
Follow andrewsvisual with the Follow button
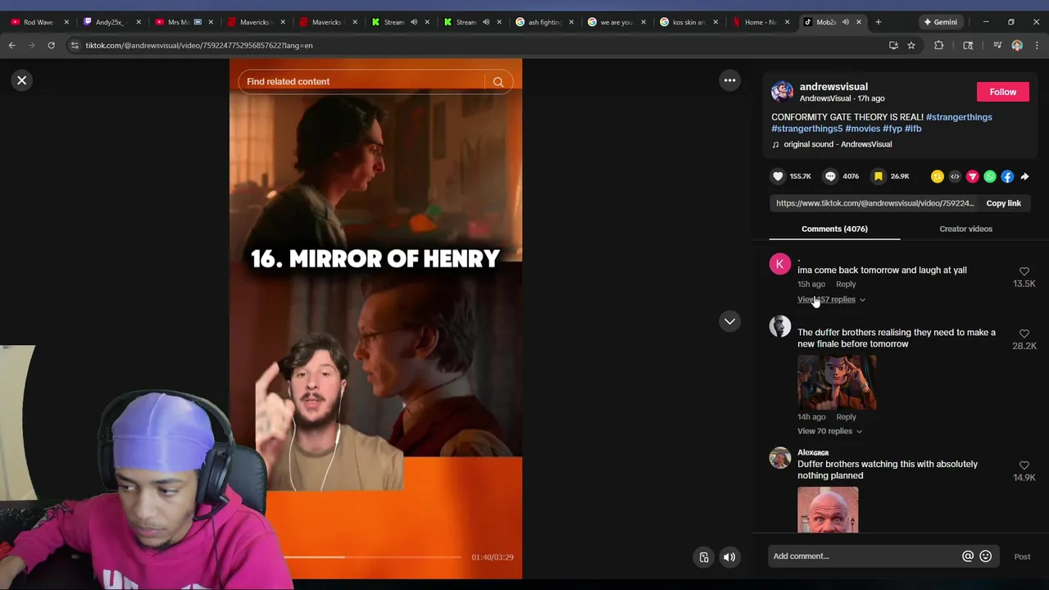point(1002,92)
